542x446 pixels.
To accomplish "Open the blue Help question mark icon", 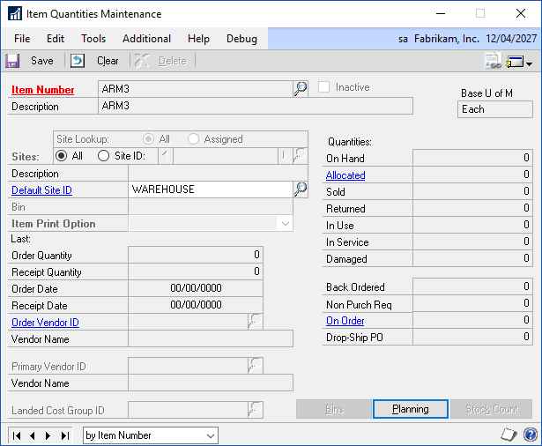I will (531, 435).
